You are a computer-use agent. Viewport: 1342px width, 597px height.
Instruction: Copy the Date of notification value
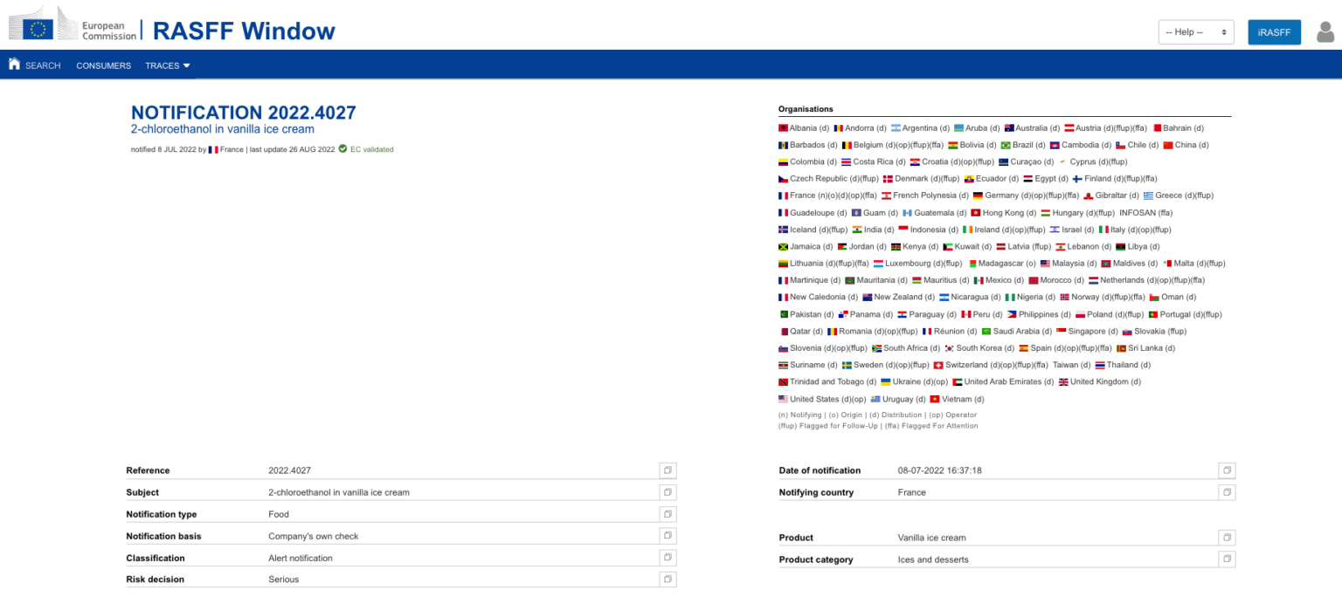[1227, 470]
